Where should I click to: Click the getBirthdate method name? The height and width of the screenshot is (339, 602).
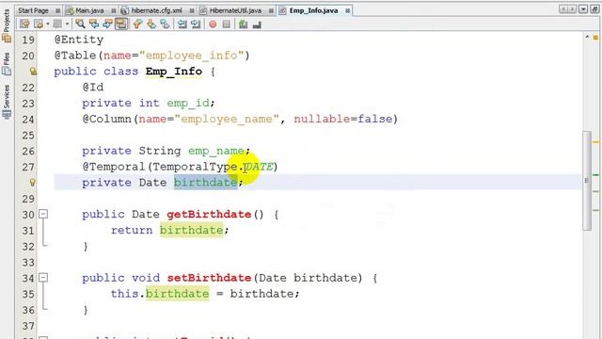point(209,214)
